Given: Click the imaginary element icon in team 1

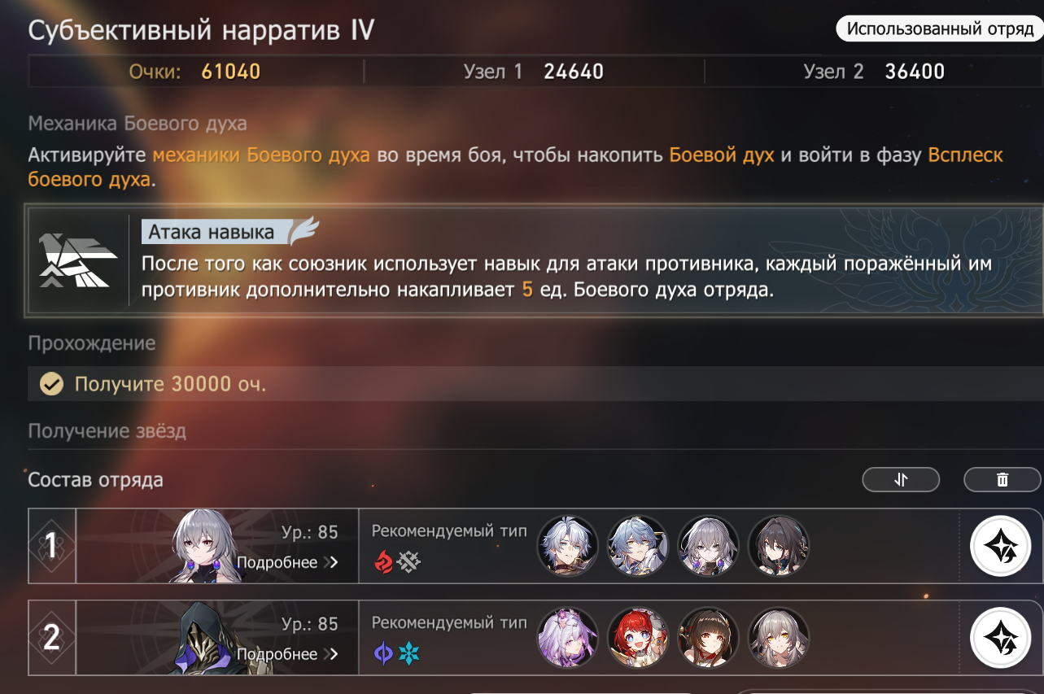Looking at the screenshot, I should click(x=408, y=561).
